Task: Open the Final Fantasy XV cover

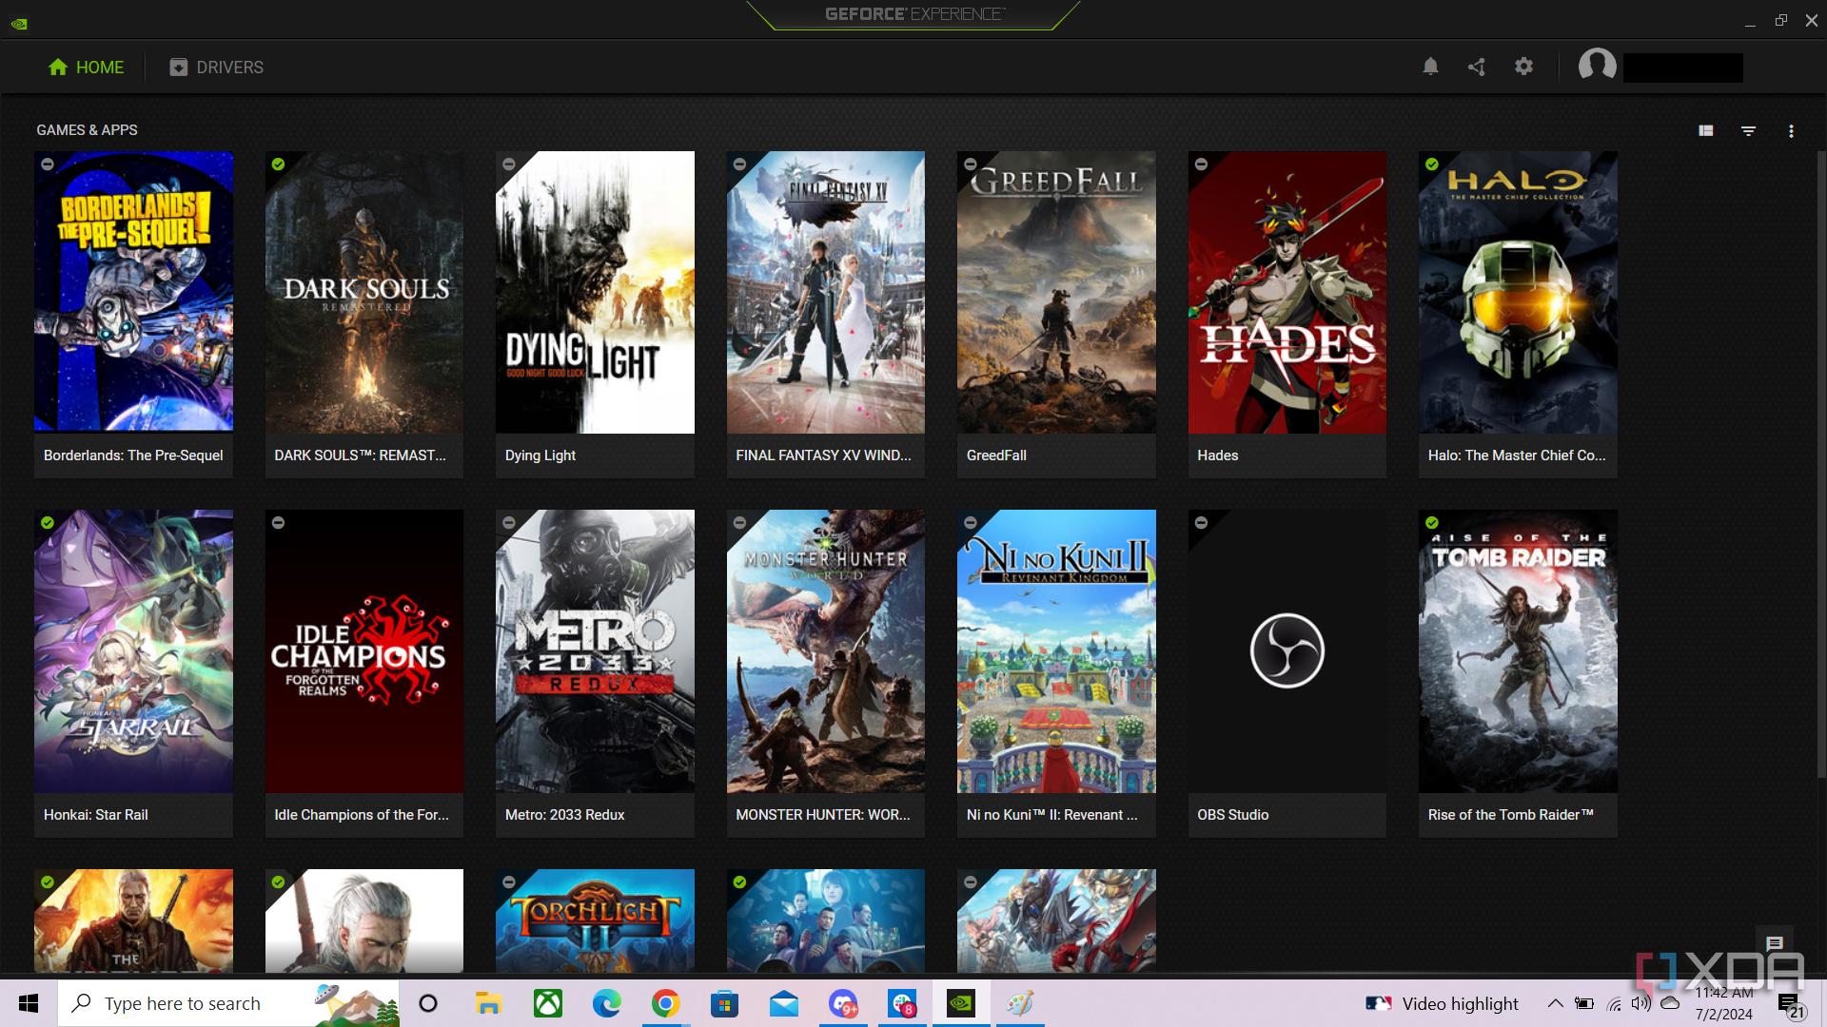Action: pos(826,292)
